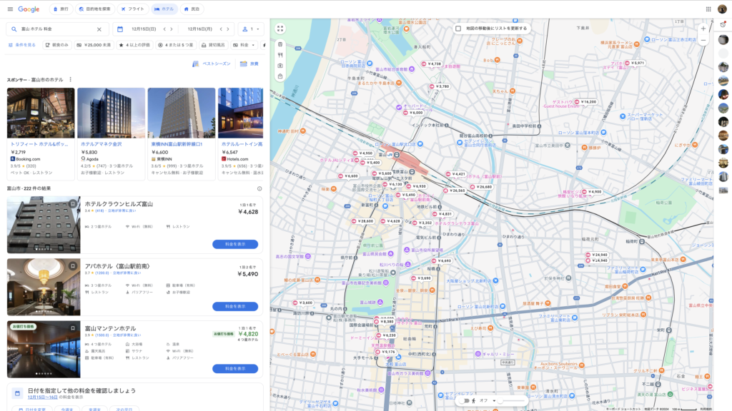Click 料金を表示 for アパホテル〈富山駅前南〉
Screen dimensions: 732x411
235,306
